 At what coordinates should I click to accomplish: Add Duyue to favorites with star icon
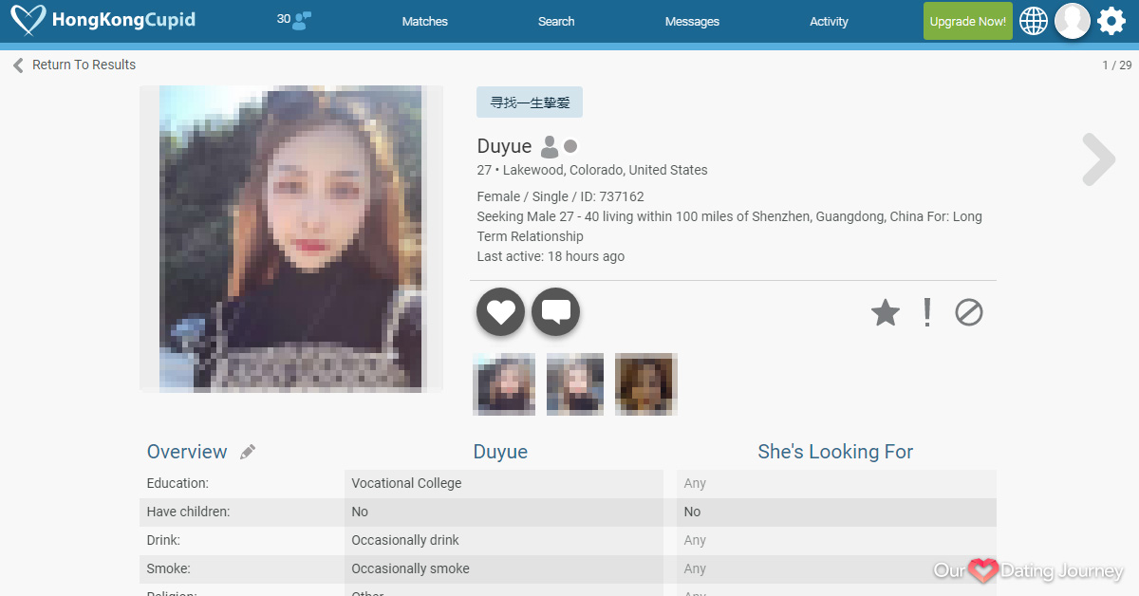tap(885, 312)
